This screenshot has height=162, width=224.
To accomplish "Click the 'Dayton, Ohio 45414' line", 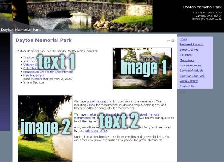I will pyautogui.click(x=208, y=16).
